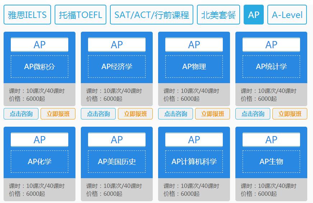Click the 课时 line under AP统计学
The image size is (313, 203).
pos(269,91)
